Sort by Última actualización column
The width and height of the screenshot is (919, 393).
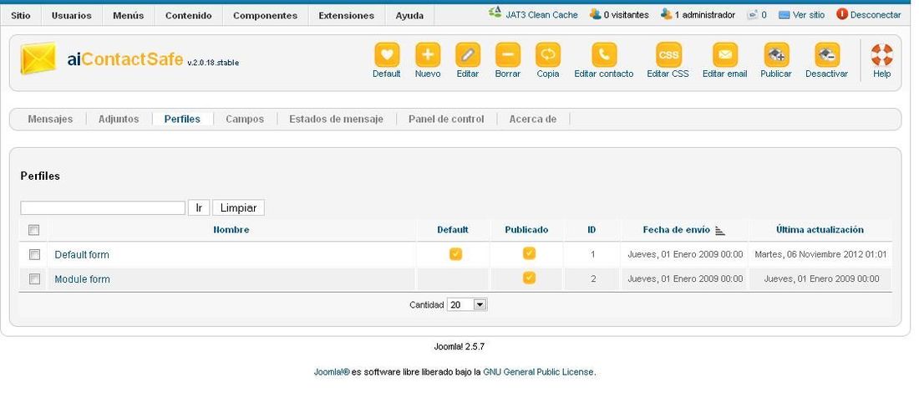tap(820, 230)
